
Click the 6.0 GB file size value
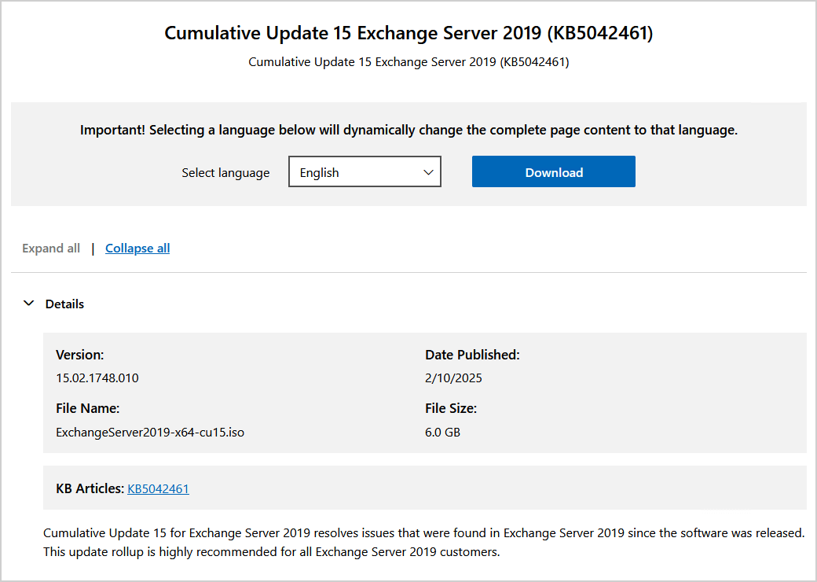(x=442, y=432)
